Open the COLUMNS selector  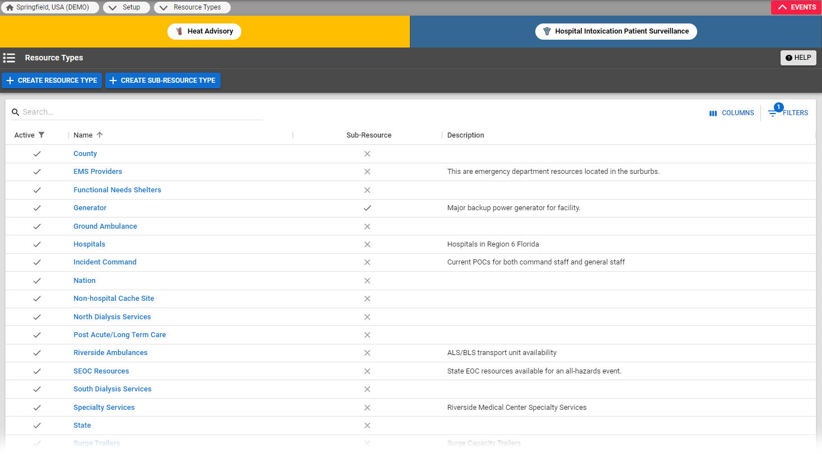731,112
